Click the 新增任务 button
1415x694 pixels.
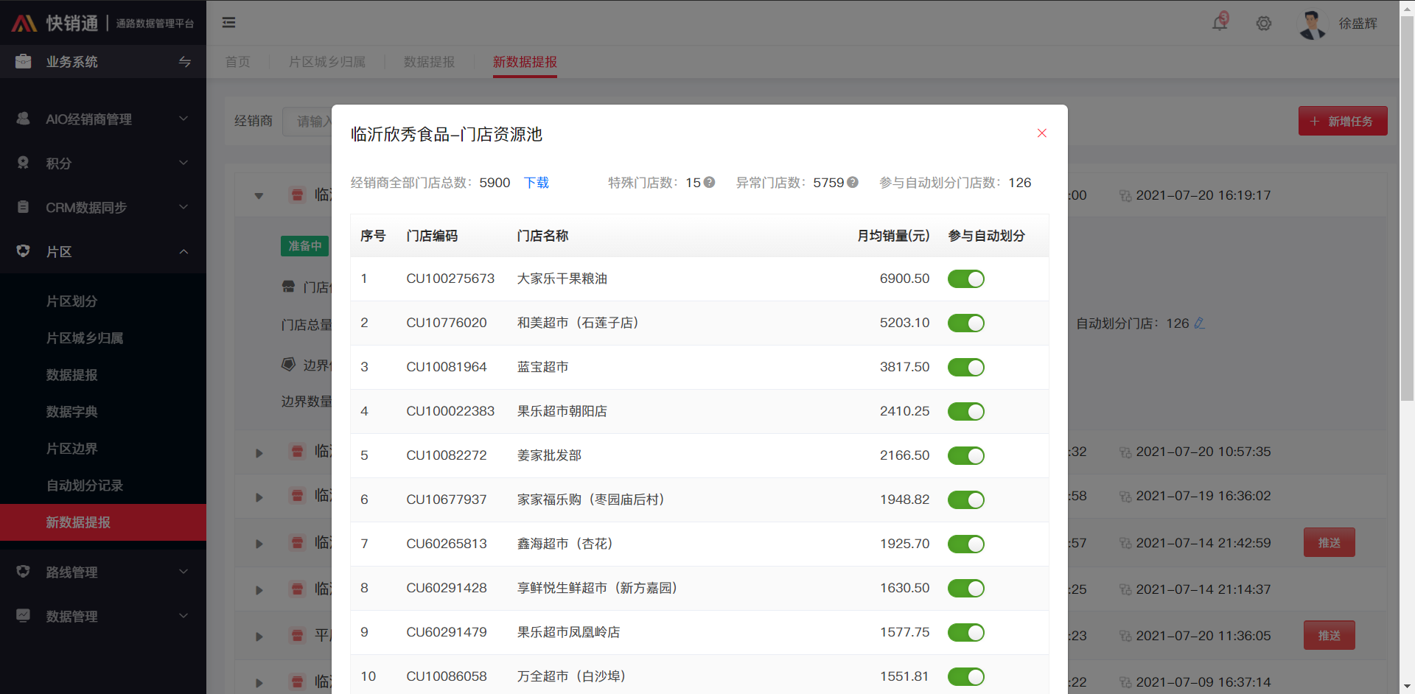point(1343,121)
